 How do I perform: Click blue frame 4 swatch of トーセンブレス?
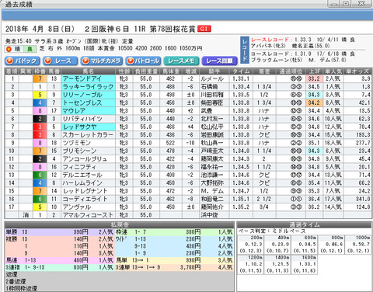[40, 103]
